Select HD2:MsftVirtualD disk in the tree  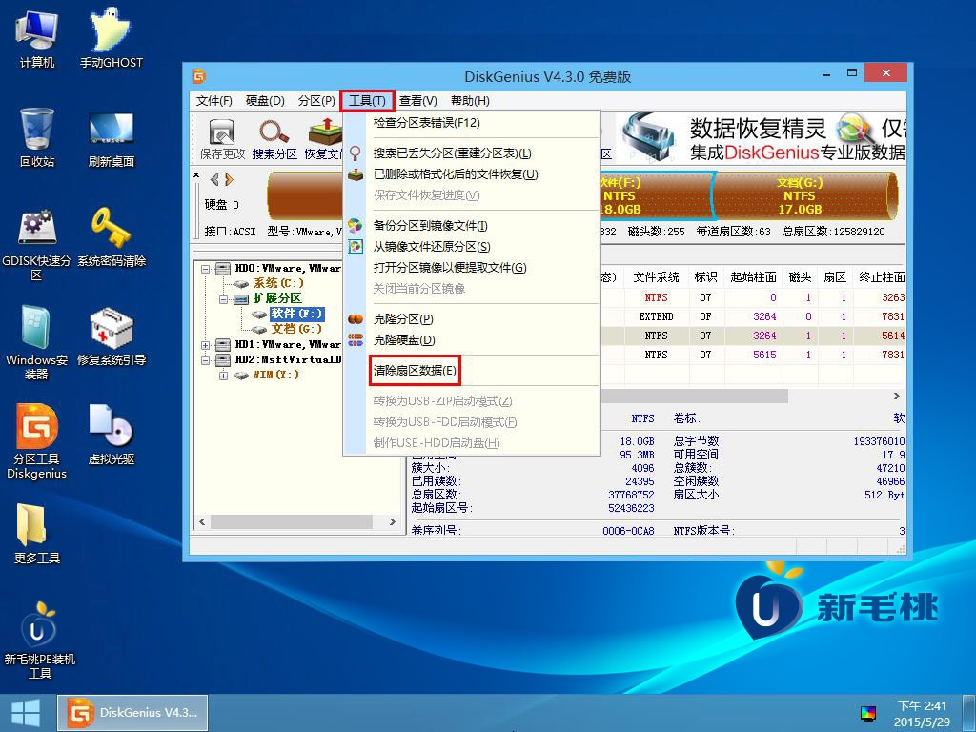click(288, 359)
